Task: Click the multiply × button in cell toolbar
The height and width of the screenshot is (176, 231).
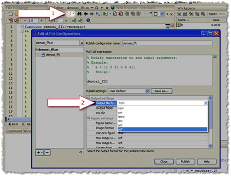Action: [66, 20]
